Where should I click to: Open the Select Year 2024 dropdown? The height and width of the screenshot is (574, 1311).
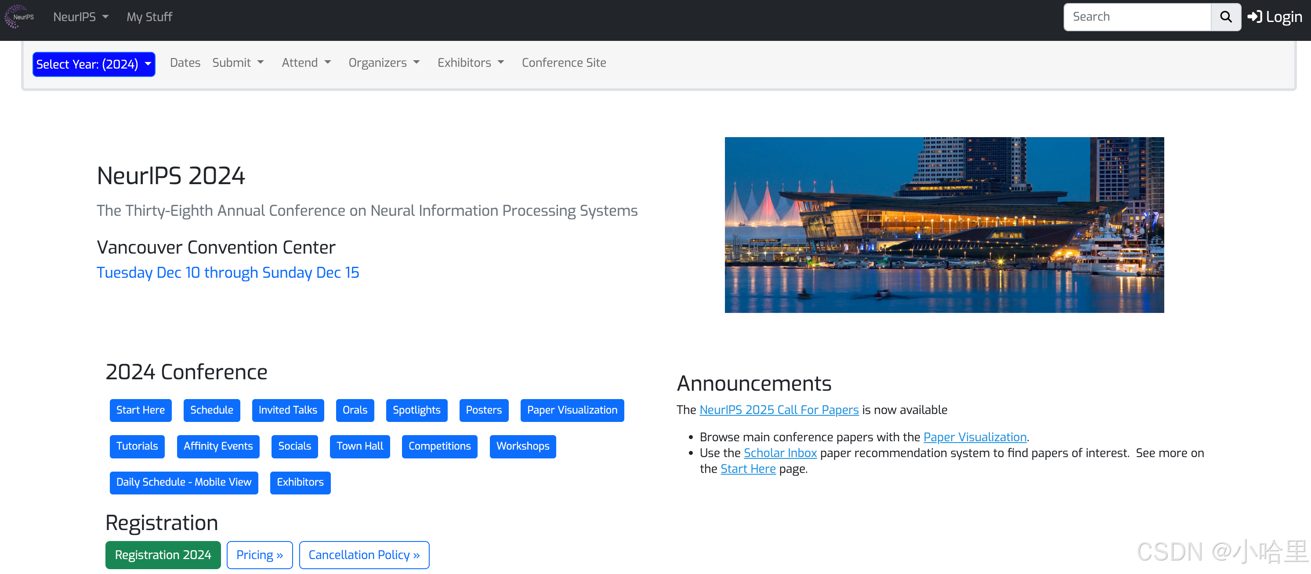coord(94,64)
